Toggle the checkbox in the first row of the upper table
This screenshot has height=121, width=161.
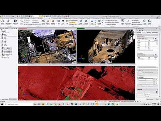[x=149, y=42]
